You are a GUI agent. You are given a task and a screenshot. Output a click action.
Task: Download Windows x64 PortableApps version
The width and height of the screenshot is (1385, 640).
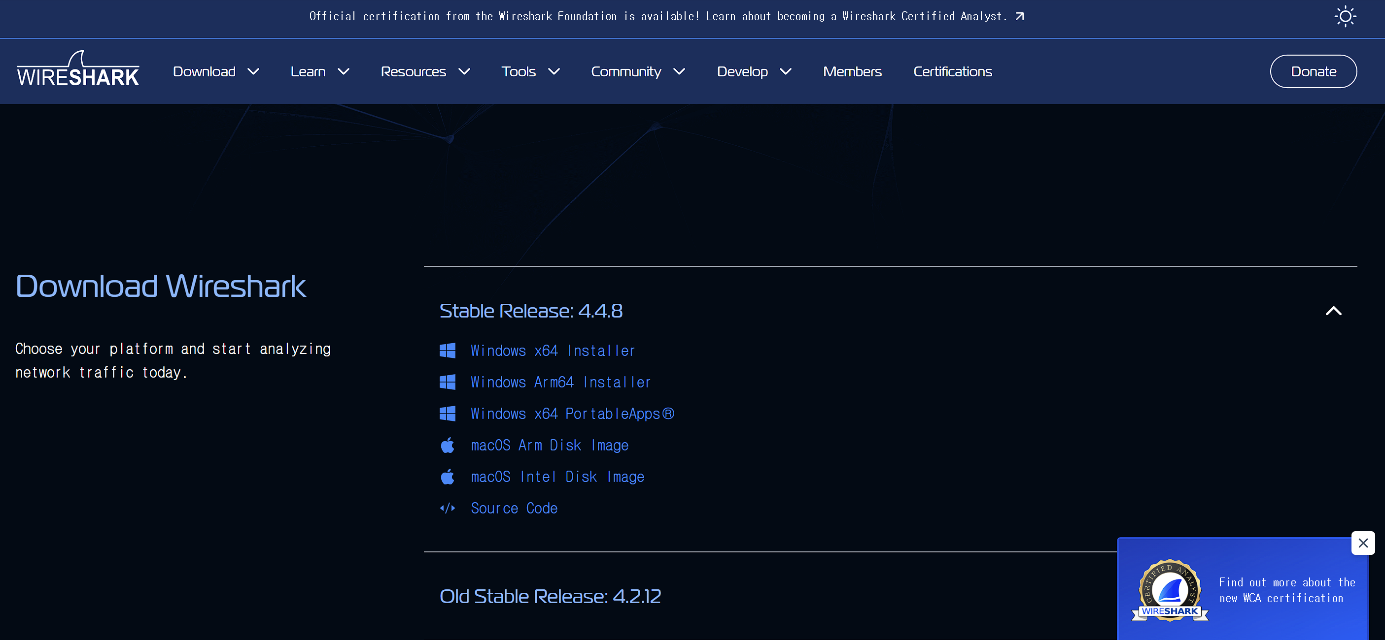tap(573, 414)
